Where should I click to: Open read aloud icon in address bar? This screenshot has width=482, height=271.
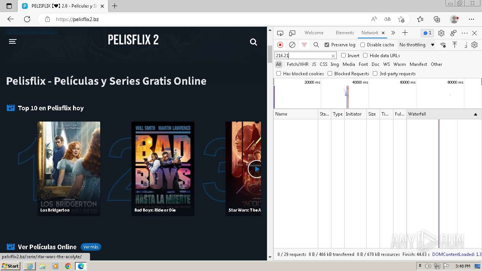click(374, 19)
